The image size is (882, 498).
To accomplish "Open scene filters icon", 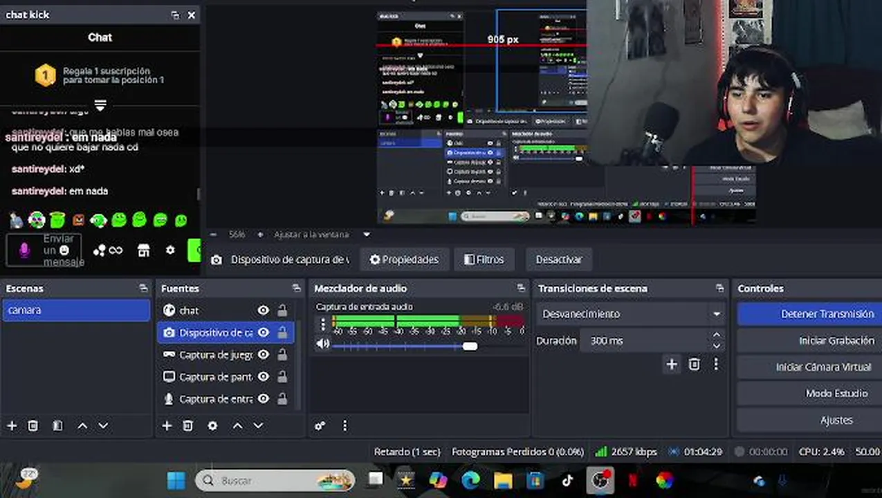I will pyautogui.click(x=57, y=425).
